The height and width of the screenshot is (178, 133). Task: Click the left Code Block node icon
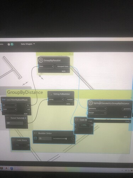point(14,140)
